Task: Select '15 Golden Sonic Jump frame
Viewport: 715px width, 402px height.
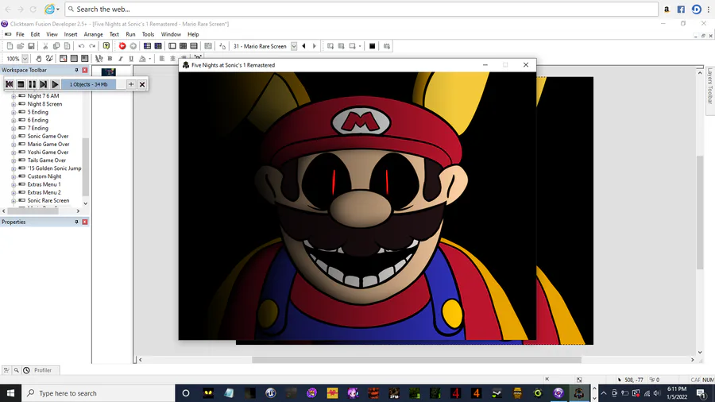Action: (x=54, y=168)
